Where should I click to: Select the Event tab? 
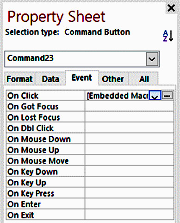click(x=82, y=78)
